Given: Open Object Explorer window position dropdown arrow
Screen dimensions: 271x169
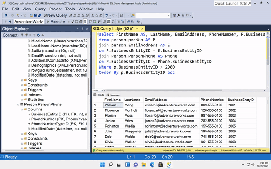Looking at the screenshot, I should (x=78, y=29).
